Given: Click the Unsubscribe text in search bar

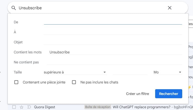Looking at the screenshot, I should point(30,8).
